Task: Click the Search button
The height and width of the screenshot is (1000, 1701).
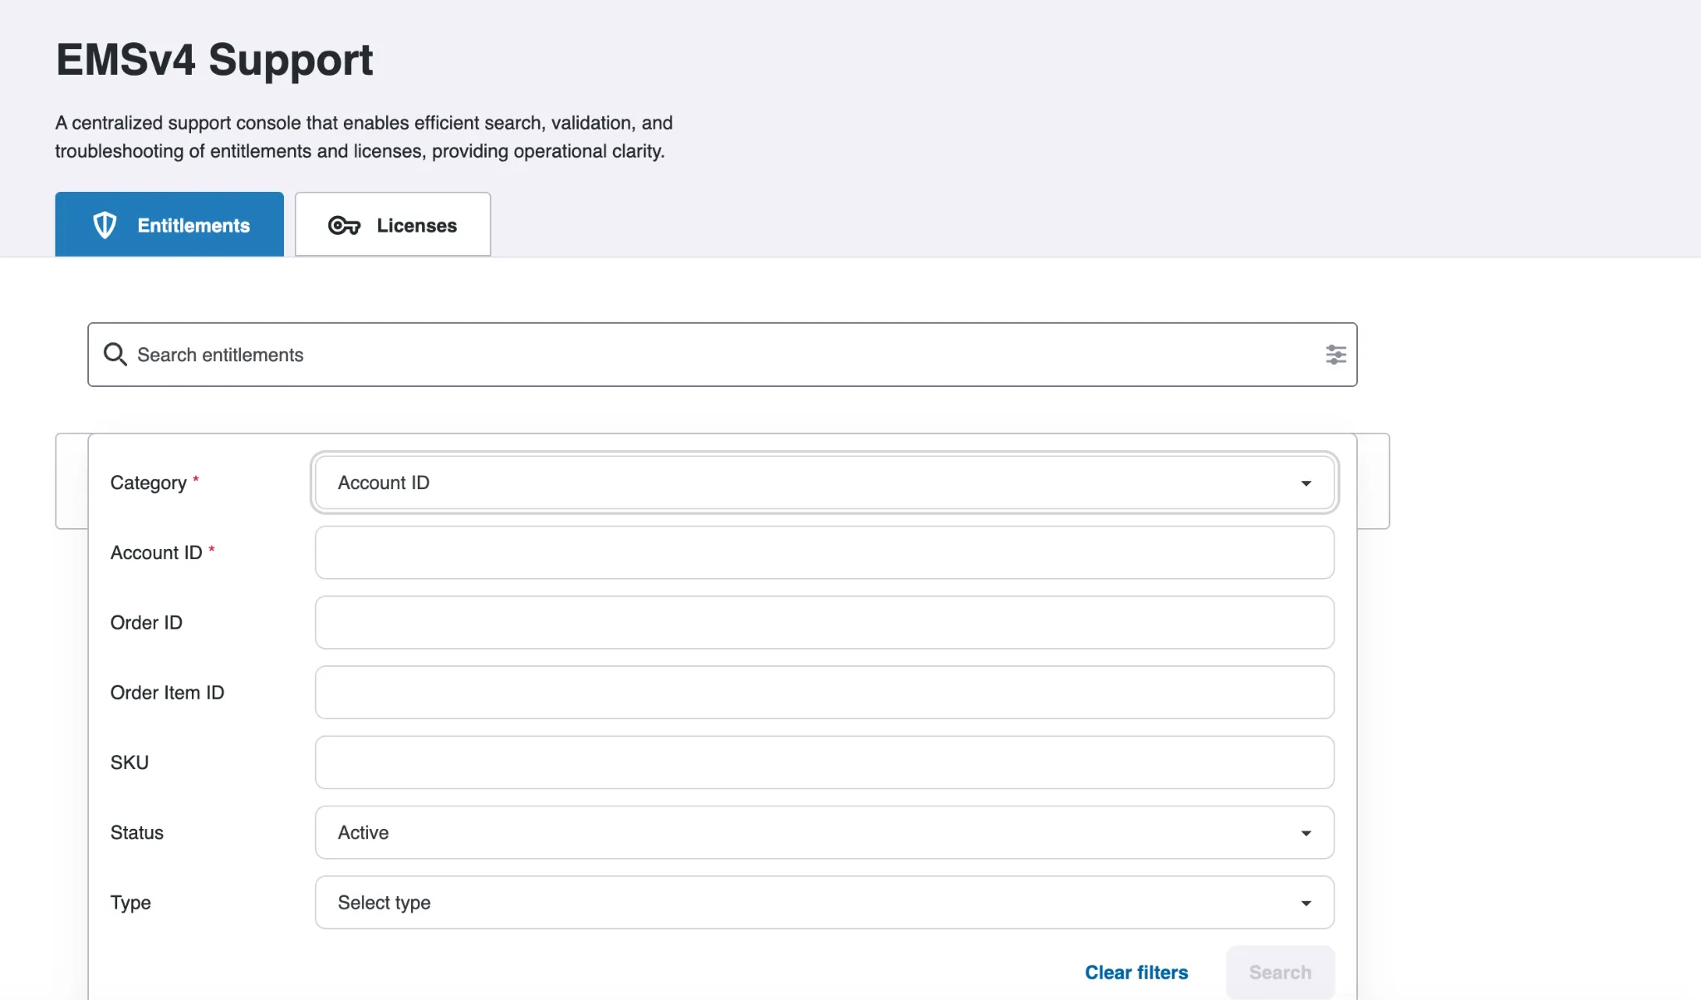Action: (1280, 973)
